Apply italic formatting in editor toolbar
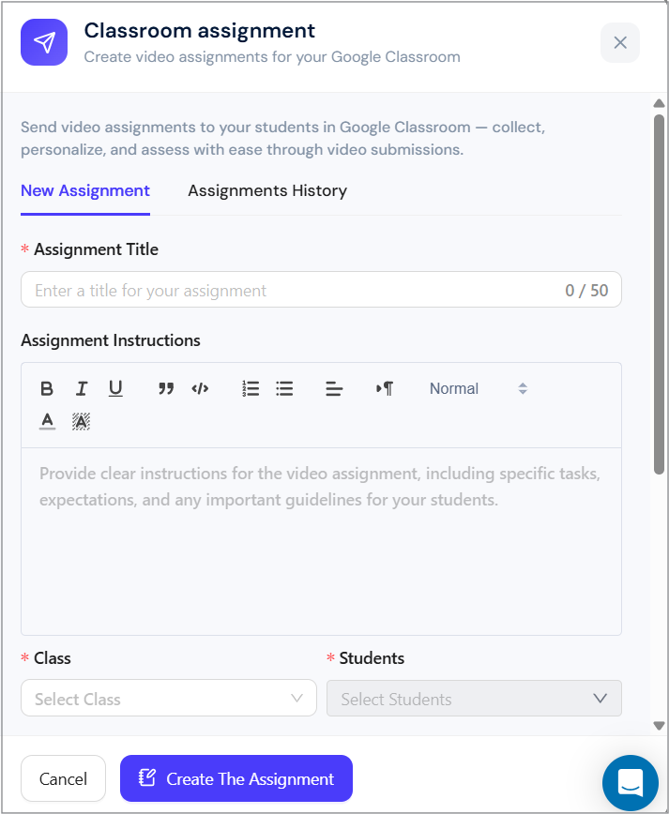Screen dimensions: 669x814 [82, 388]
